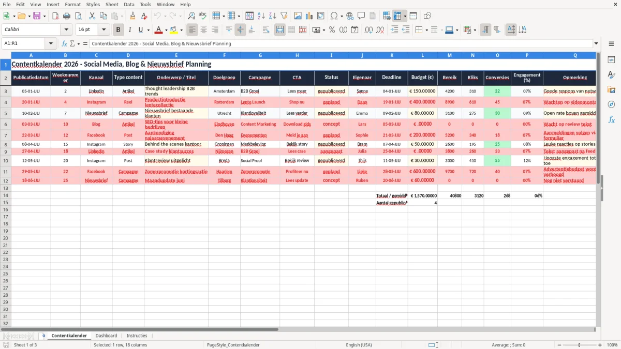Toggle Wrap Text

click(266, 30)
